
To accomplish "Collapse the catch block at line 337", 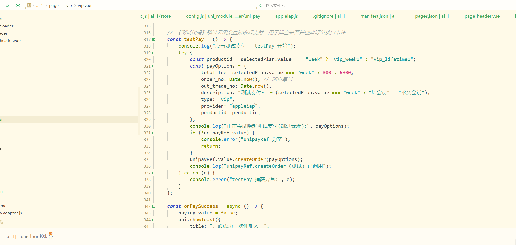I will coord(154,173).
